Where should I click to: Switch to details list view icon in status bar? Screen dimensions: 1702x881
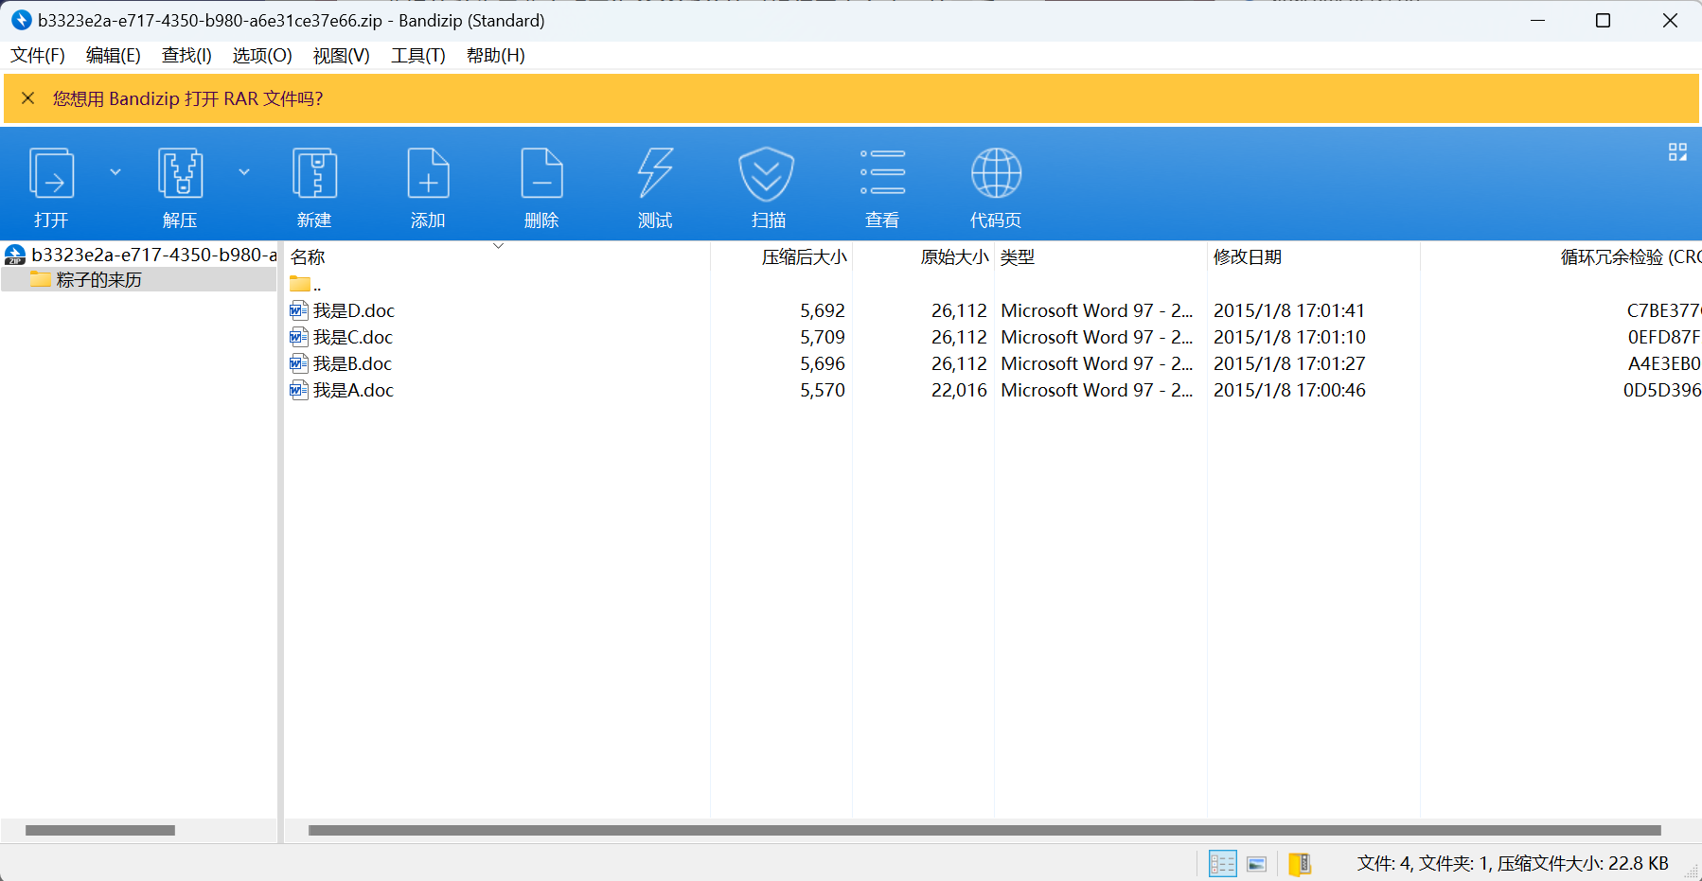pos(1222,863)
